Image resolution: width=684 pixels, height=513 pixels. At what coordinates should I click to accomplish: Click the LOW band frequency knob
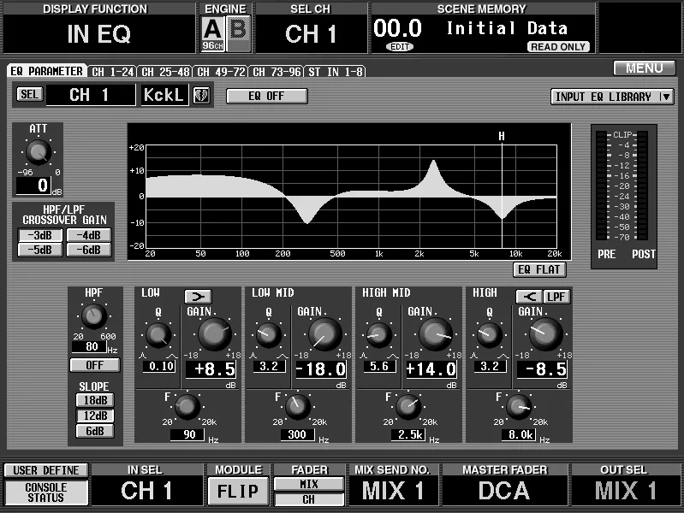tap(187, 407)
